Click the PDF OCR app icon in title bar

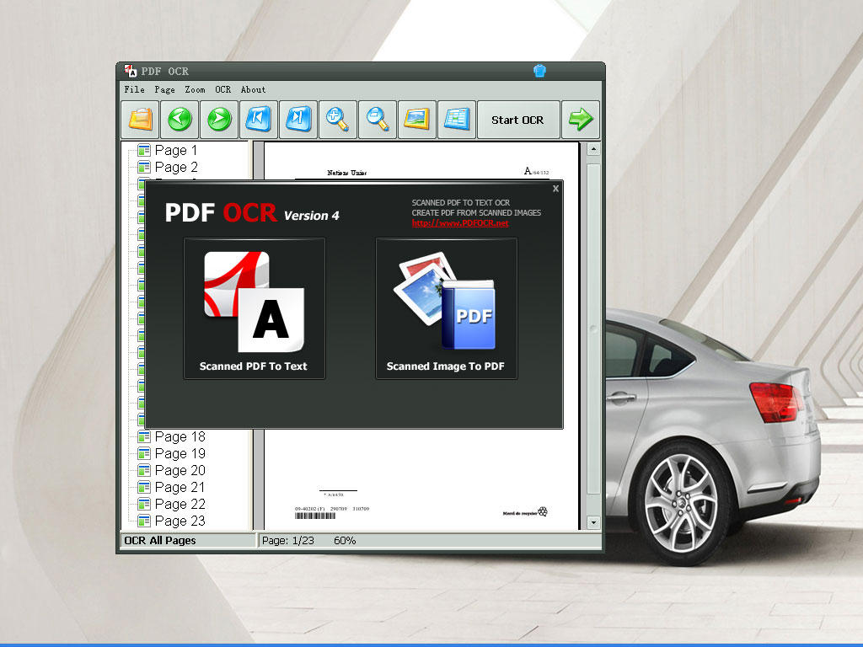[x=131, y=71]
